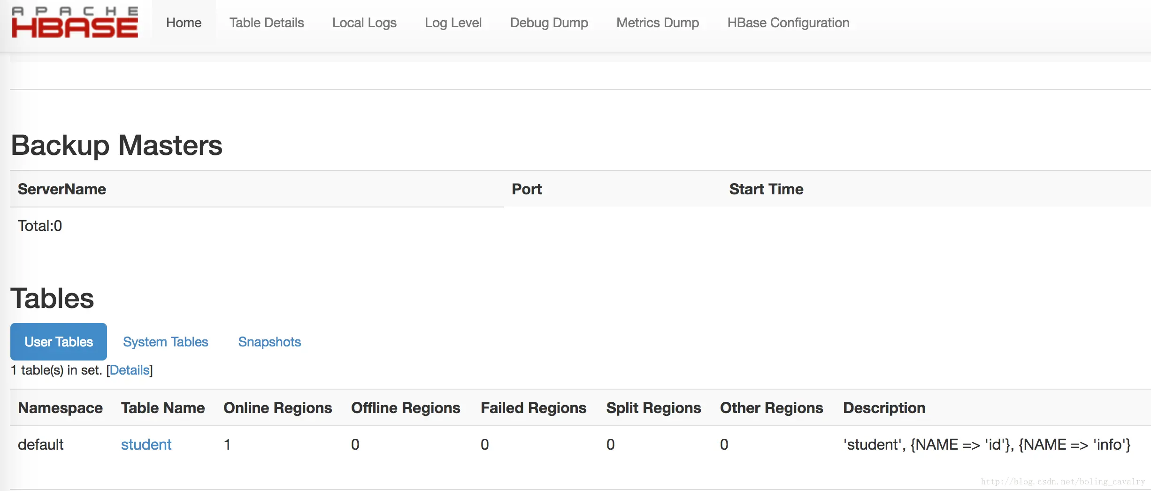Click the Online Regions column header

coord(277,408)
